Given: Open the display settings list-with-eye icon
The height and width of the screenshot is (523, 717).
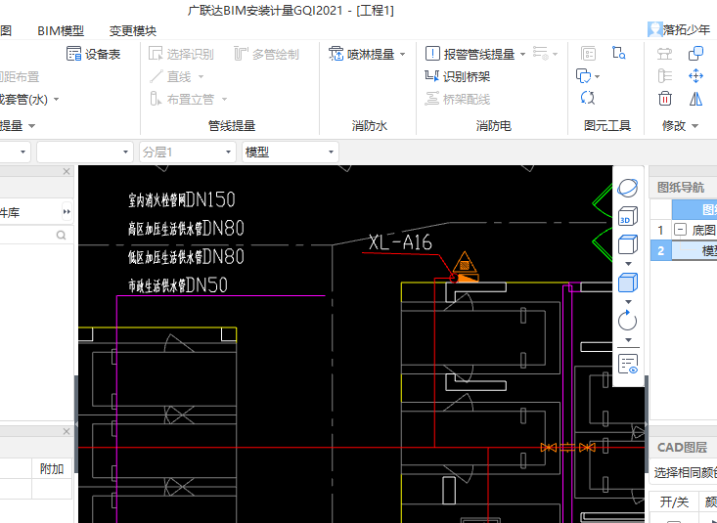Looking at the screenshot, I should tap(628, 364).
